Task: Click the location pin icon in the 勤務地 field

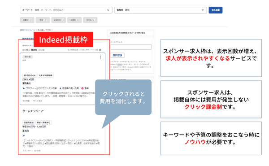Action: pos(203,10)
